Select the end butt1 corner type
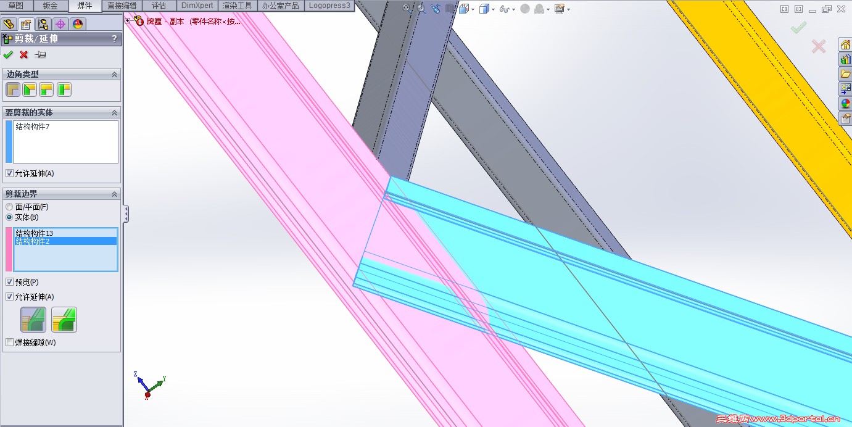The width and height of the screenshot is (852, 427). click(47, 90)
